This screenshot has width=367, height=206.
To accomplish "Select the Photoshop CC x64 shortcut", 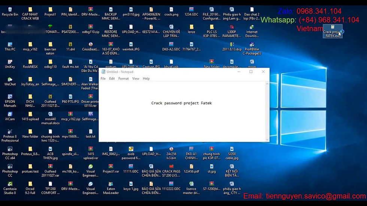I will coord(10,153).
